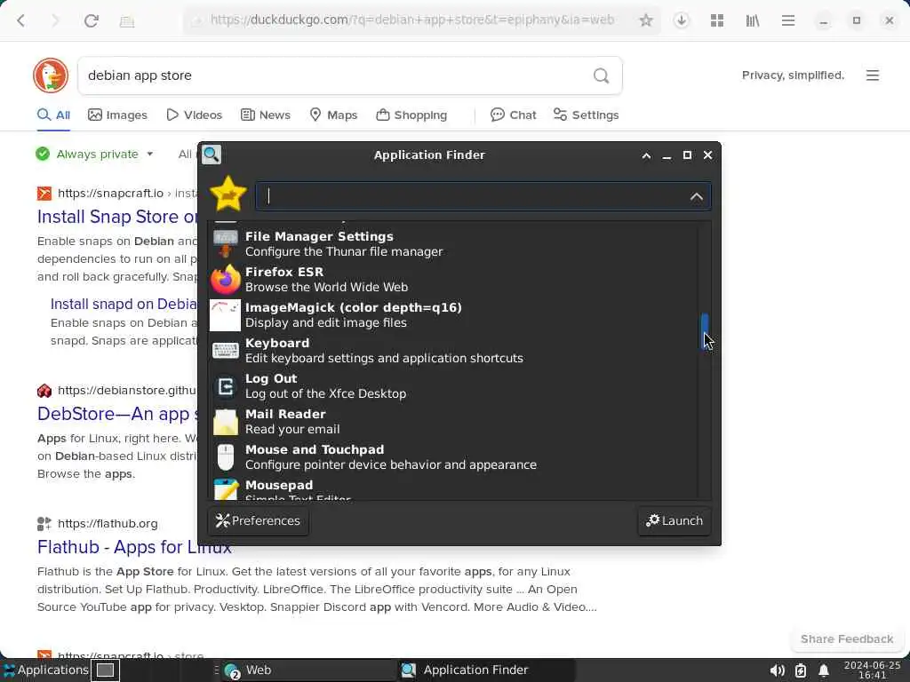Switch to the News search tab
Screen dimensions: 910x682
coord(266,115)
